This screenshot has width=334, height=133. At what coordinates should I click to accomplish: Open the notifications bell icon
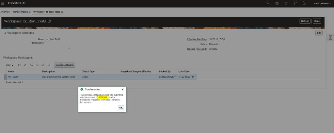pyautogui.click(x=304, y=3)
